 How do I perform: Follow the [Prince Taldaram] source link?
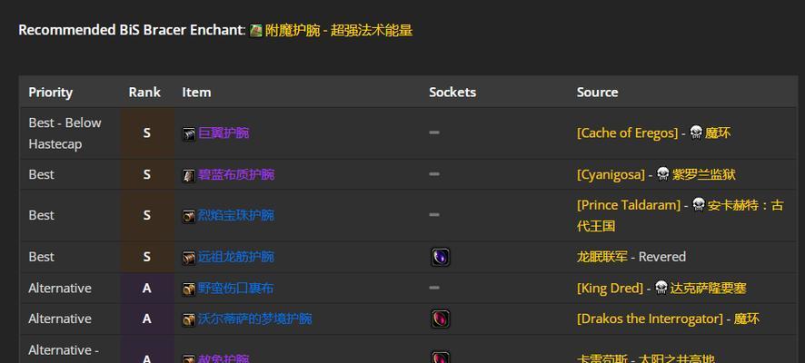pos(629,205)
